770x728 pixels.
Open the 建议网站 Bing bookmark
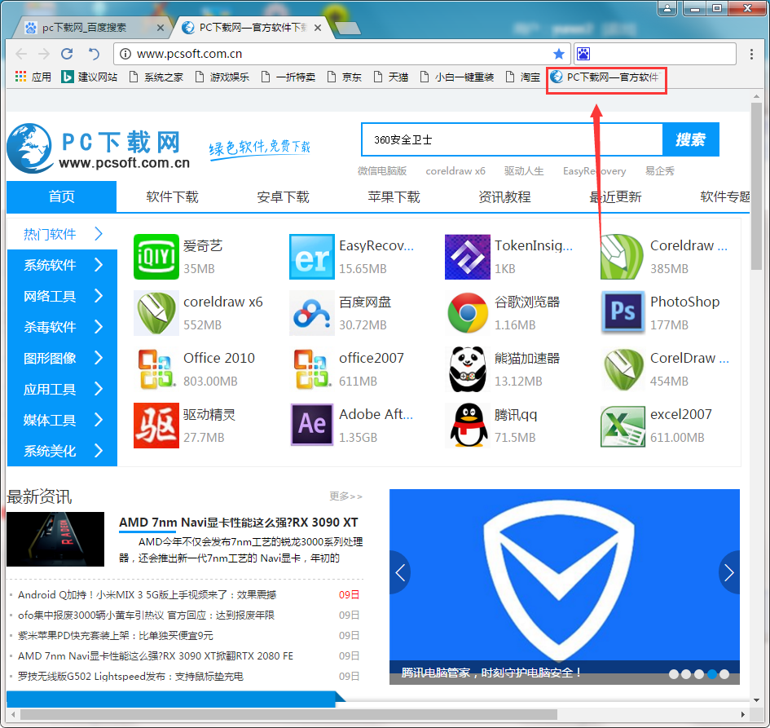pyautogui.click(x=90, y=77)
